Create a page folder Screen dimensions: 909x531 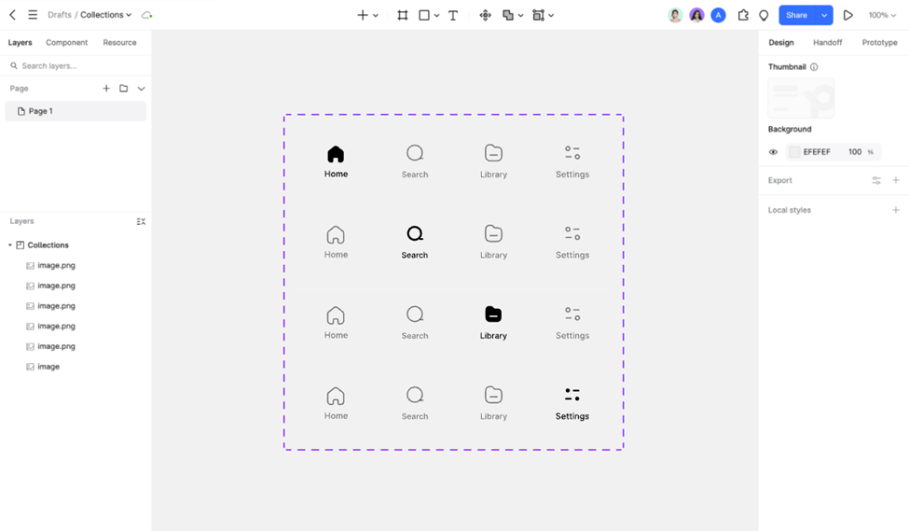click(123, 89)
